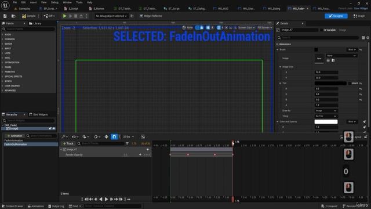Click the Eject toolbar icon

(81, 16)
